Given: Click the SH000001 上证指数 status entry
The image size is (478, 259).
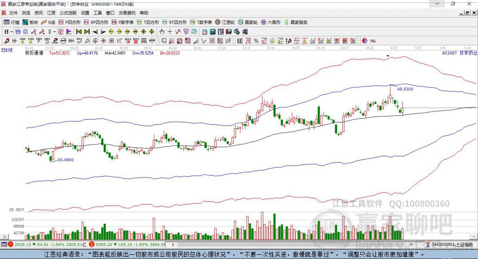Looking at the screenshot, I should tap(450, 245).
